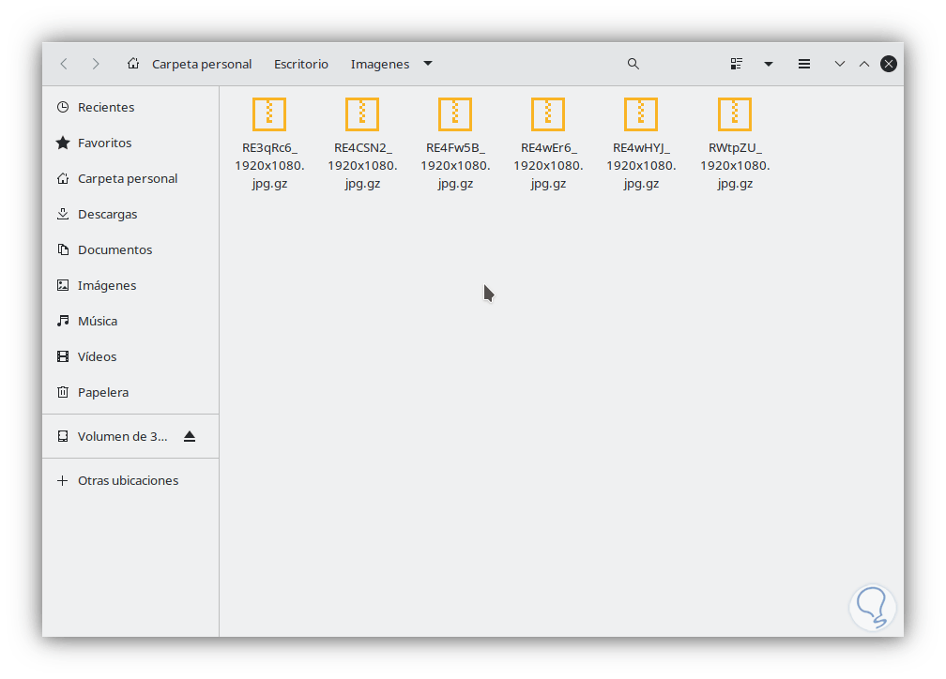Open the Papelera trash location
Screen dimensions: 946x679
(103, 393)
